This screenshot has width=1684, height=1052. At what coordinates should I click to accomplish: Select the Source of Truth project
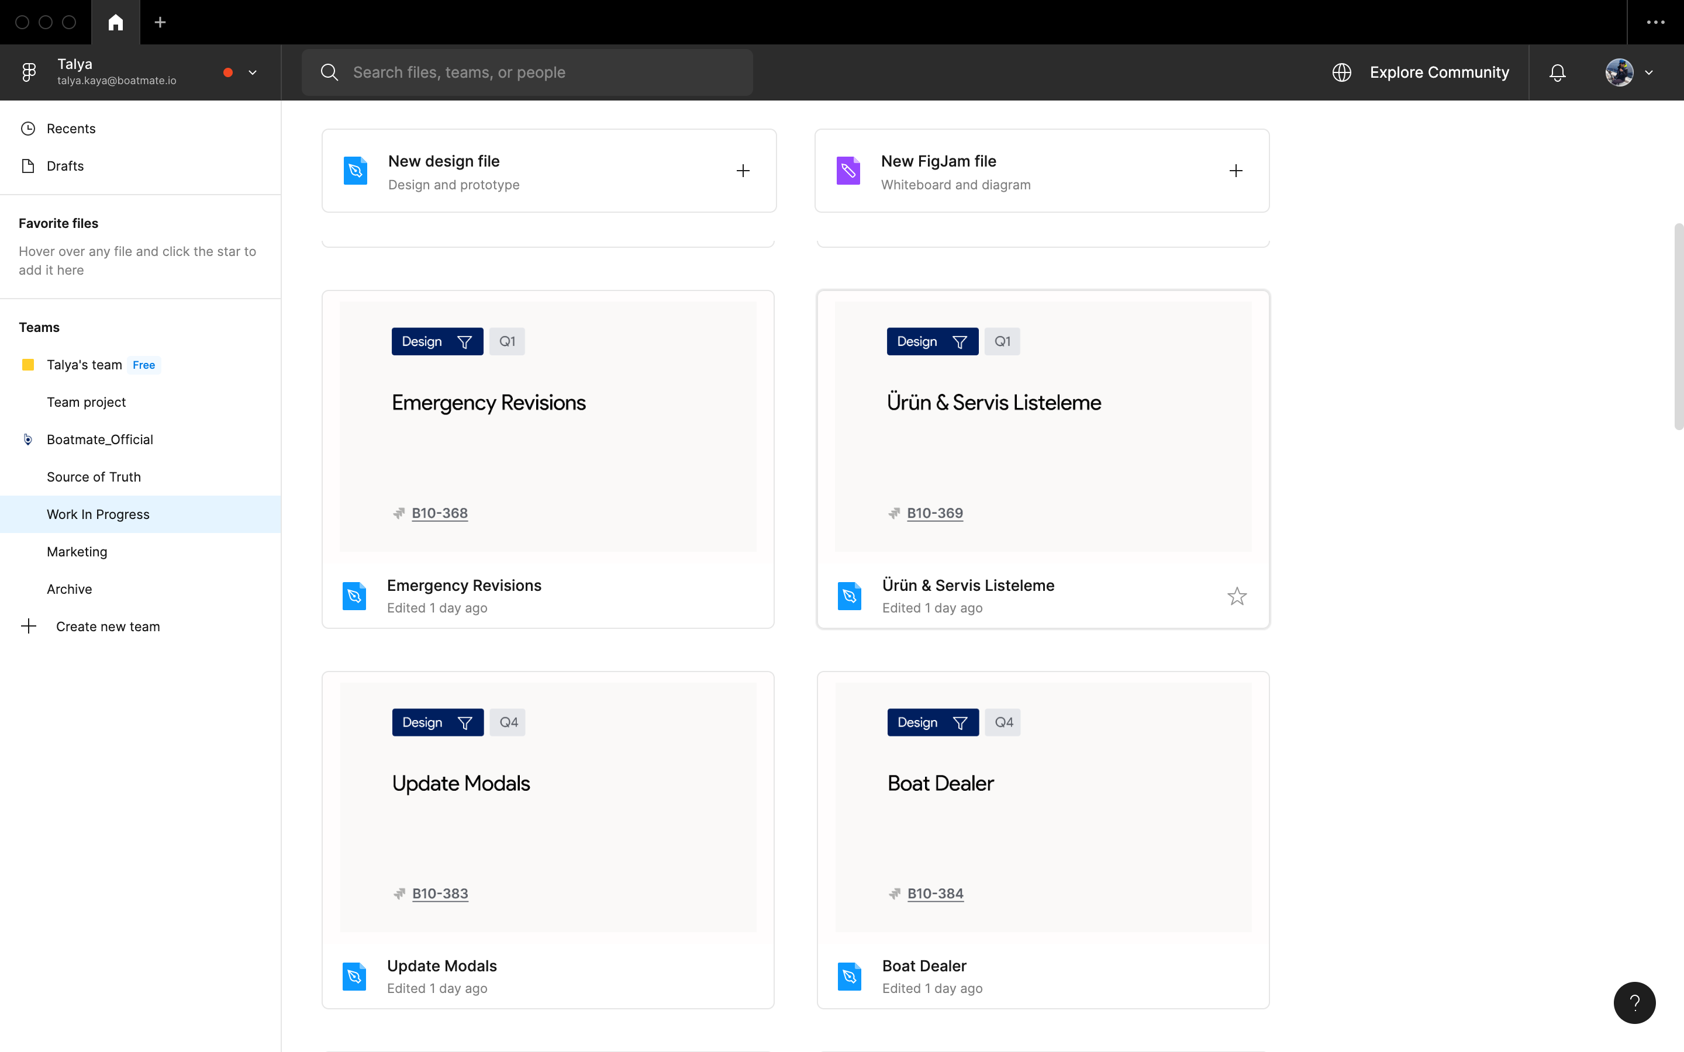click(94, 476)
